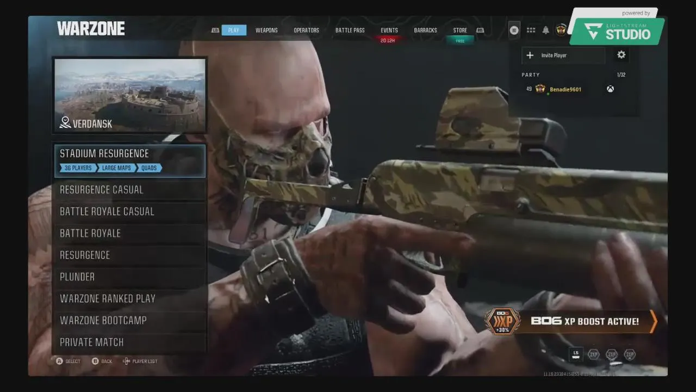
Task: Click the party count 1/32
Action: click(x=621, y=75)
